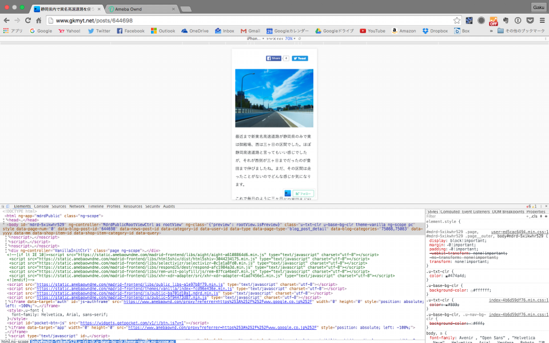Toggle the DevTools inspect element icon
Viewport: 549px width, 343px height.
point(3,206)
